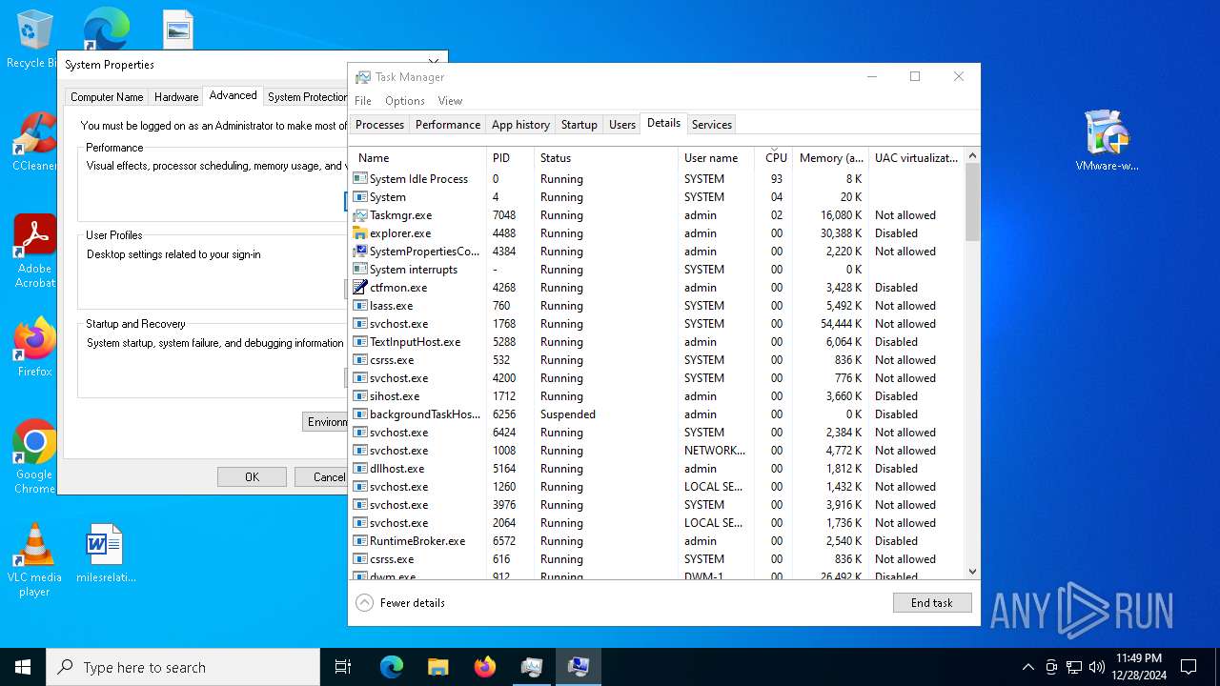
Task: Click dllhost.exe process icon
Action: click(x=360, y=469)
